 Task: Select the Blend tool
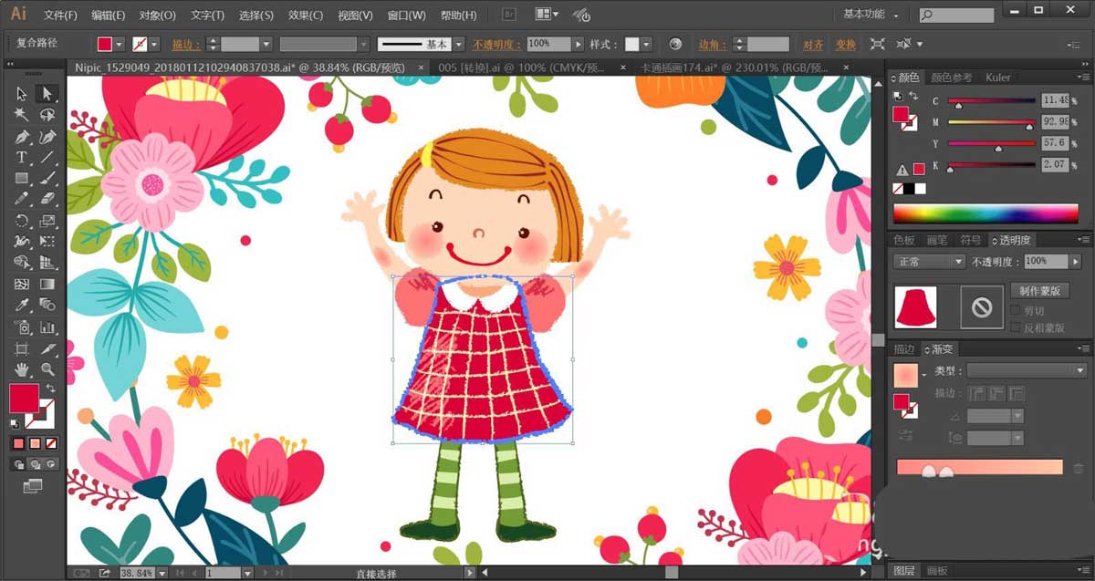click(47, 306)
